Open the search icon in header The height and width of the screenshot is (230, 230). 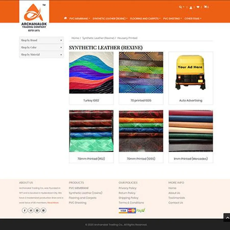pyautogui.click(x=180, y=7)
